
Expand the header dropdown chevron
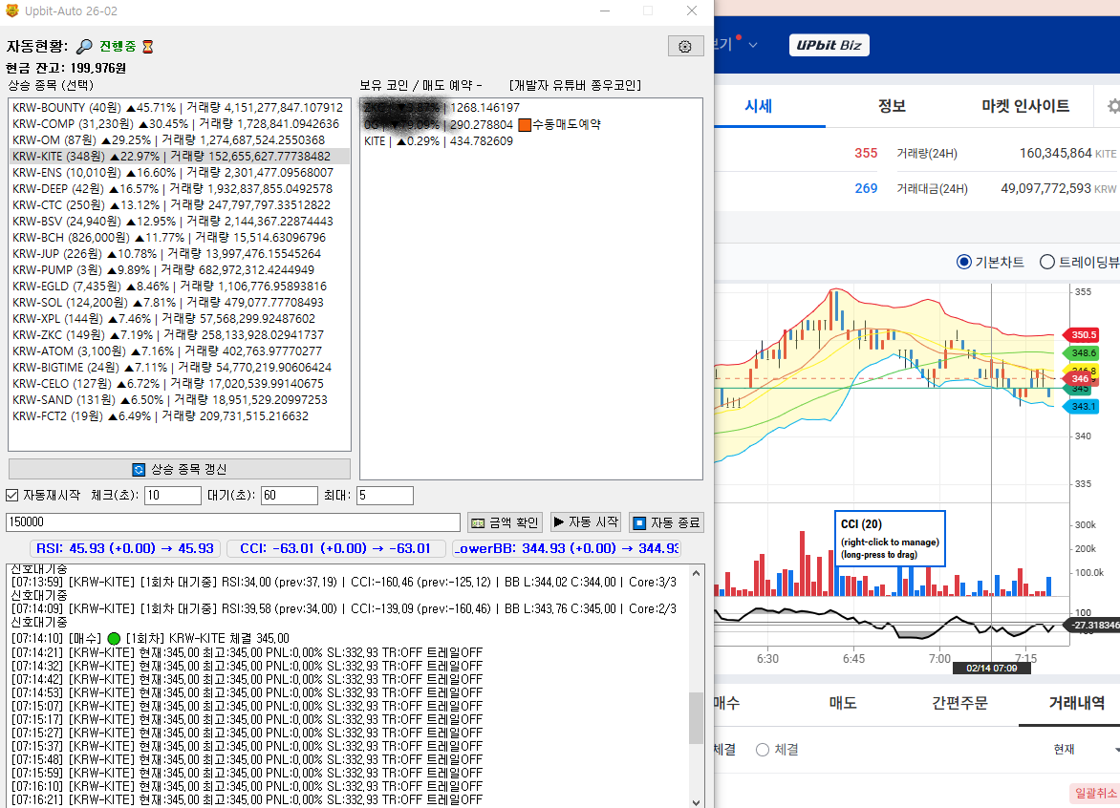click(753, 45)
